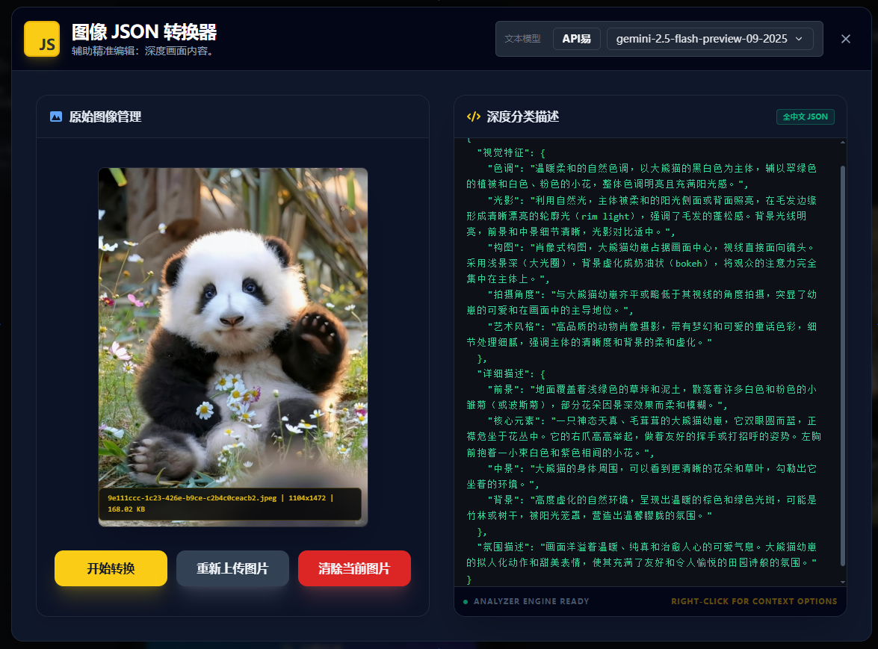Expand the 深度分类描述 panel header

(x=523, y=117)
